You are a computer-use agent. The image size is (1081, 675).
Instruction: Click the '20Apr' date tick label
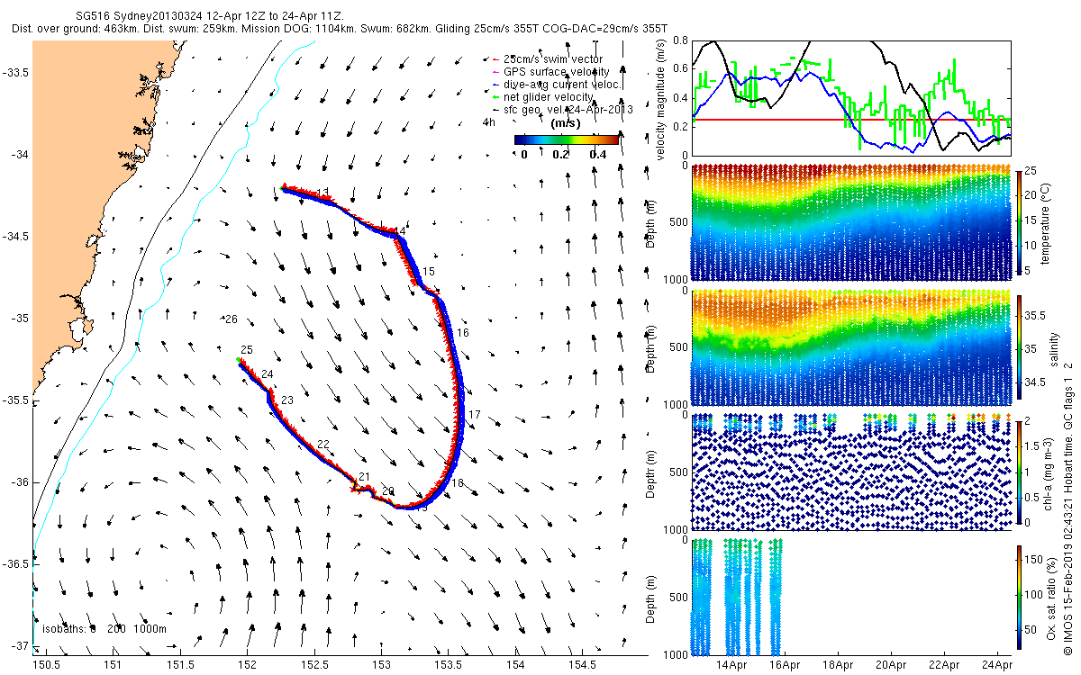(891, 664)
